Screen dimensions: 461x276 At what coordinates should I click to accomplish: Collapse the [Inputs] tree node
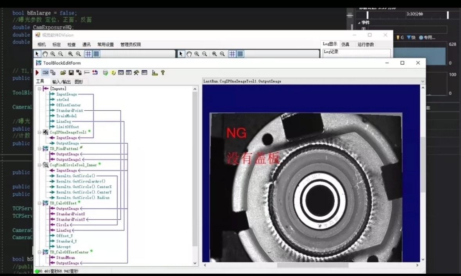tap(39, 88)
